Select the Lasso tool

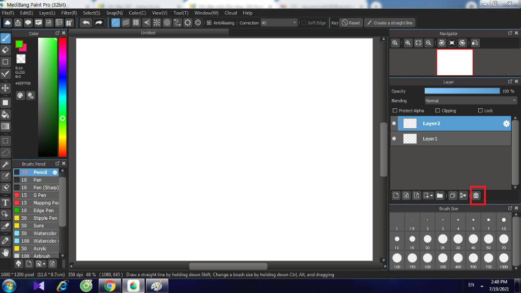(5, 153)
